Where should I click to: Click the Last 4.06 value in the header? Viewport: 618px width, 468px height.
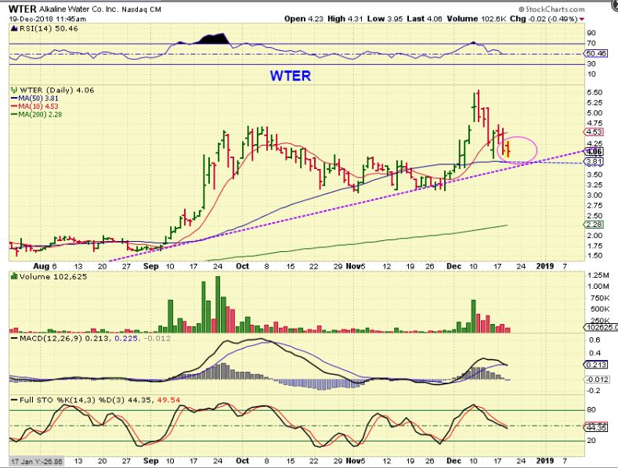(425, 19)
